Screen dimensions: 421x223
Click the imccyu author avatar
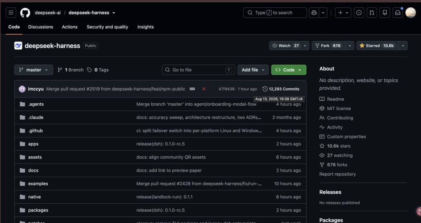coord(22,89)
